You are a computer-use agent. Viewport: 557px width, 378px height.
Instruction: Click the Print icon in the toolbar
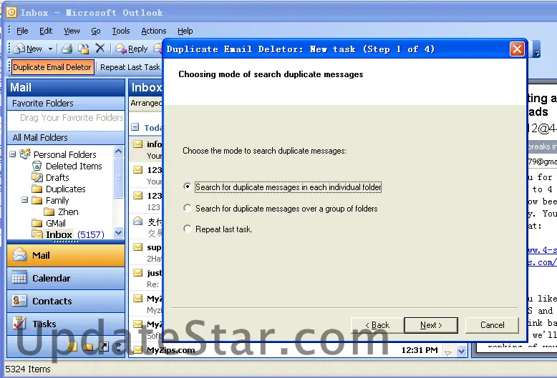(x=67, y=49)
